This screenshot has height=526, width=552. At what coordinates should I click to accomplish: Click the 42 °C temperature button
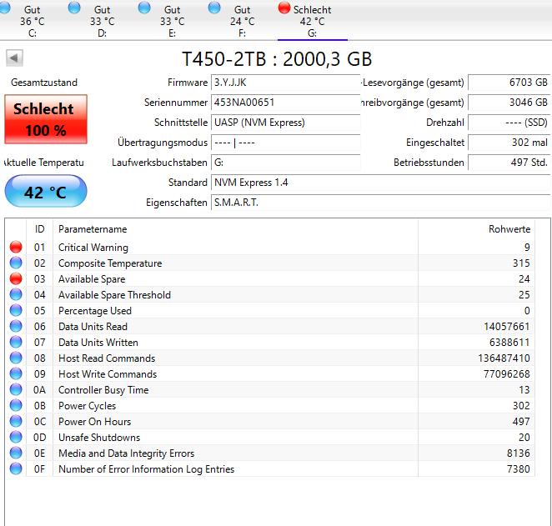pos(46,192)
